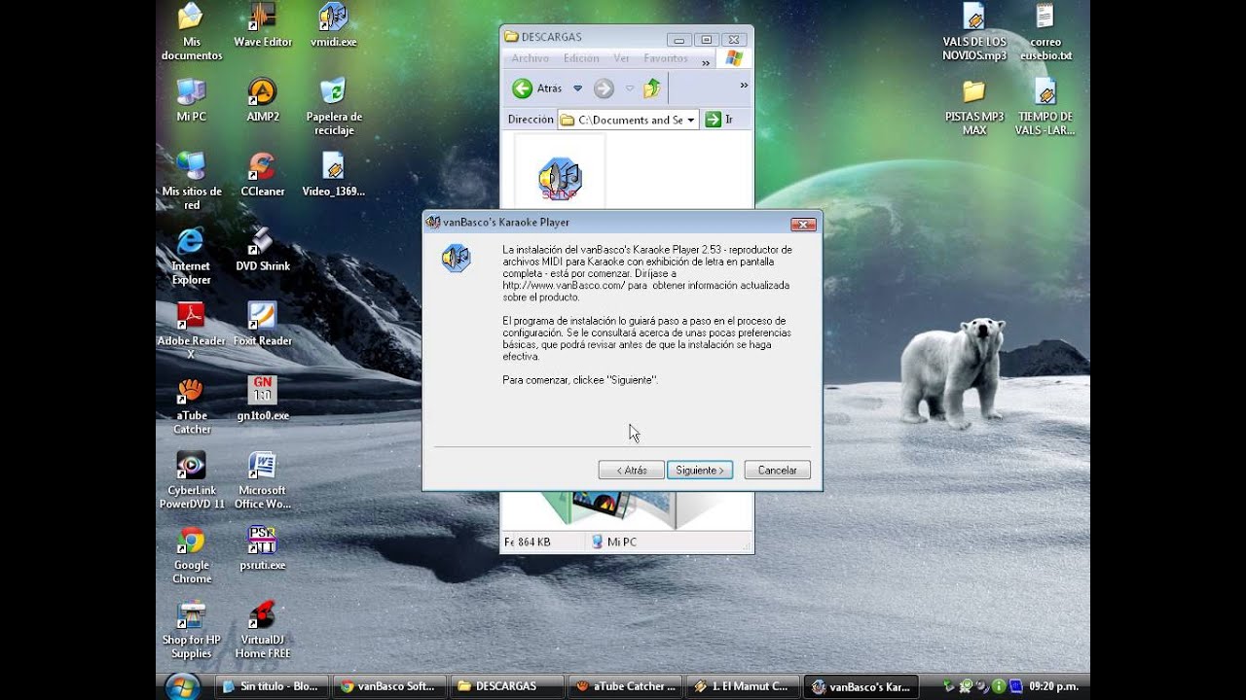The width and height of the screenshot is (1246, 700).
Task: Open Papelera de reciclaje icon
Action: [x=334, y=107]
